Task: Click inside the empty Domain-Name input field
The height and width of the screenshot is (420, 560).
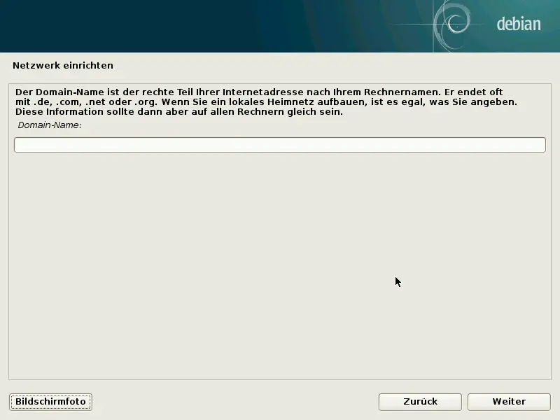Action: coord(279,144)
